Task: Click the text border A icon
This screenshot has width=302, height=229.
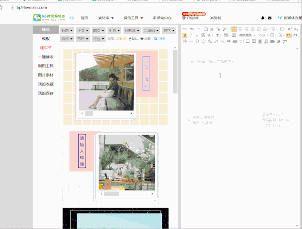Action: [x=203, y=35]
